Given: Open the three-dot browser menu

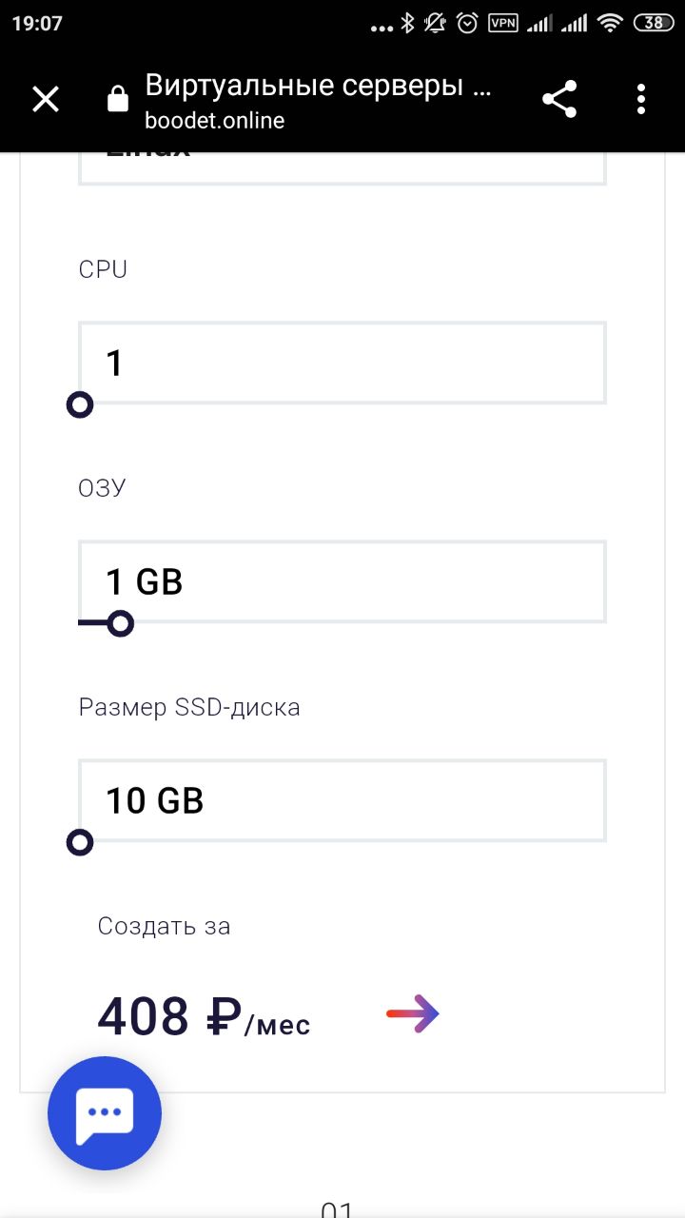Looking at the screenshot, I should pyautogui.click(x=641, y=99).
